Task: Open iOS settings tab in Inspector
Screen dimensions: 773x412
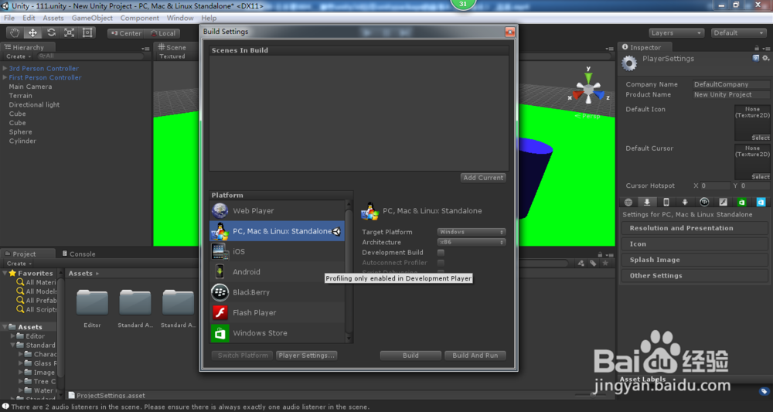Action: (666, 202)
